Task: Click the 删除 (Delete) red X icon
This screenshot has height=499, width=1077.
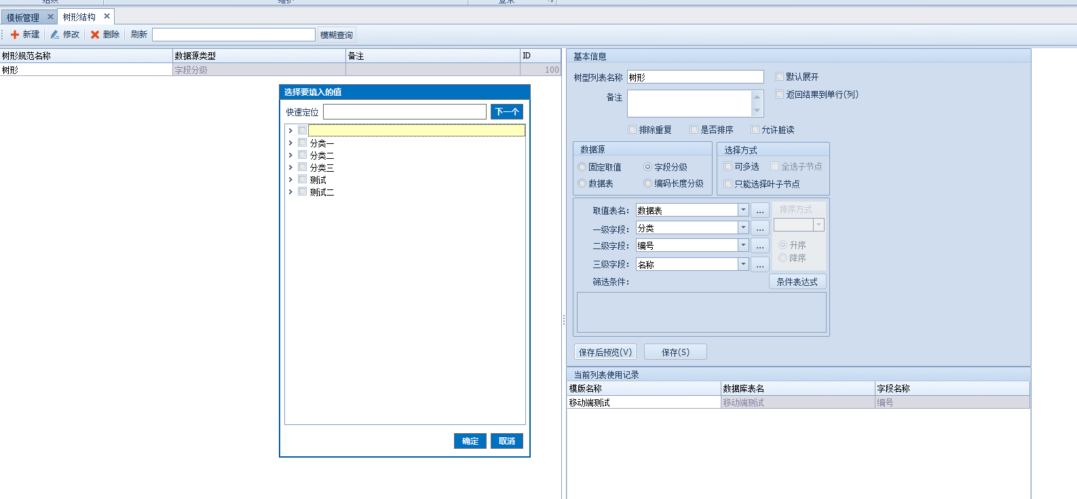Action: [x=95, y=35]
